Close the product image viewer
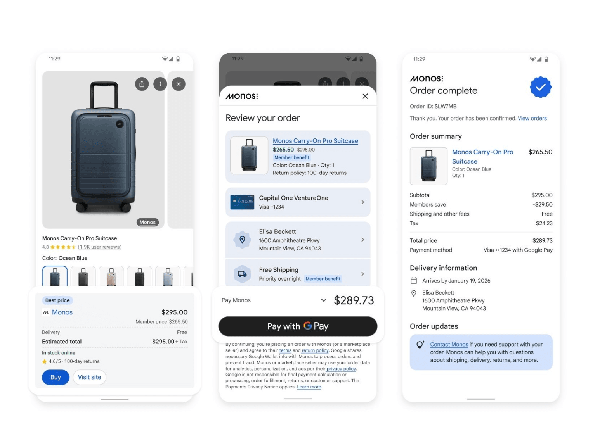This screenshot has height=428, width=607. 179,84
